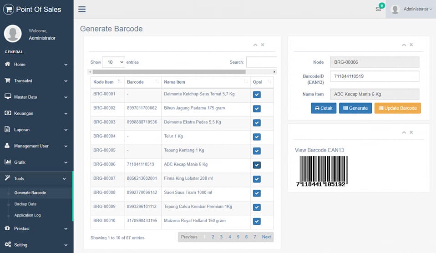Sort table by Opsi column
The height and width of the screenshot is (253, 436).
click(262, 82)
